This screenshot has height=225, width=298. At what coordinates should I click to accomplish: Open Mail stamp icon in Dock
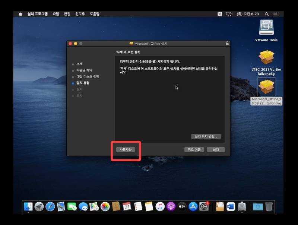coord(61,207)
